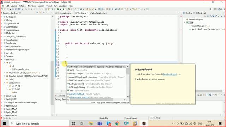Switch to the Markers tab
This screenshot has height=127, width=226.
pos(60,96)
